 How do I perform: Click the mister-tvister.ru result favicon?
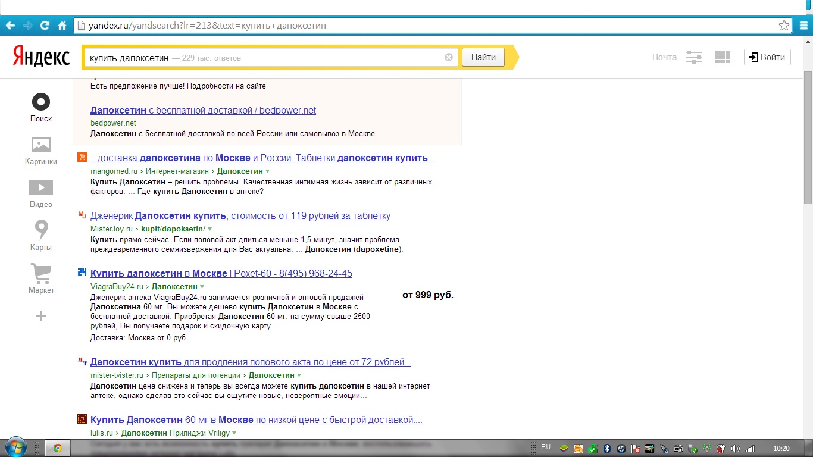(x=82, y=361)
